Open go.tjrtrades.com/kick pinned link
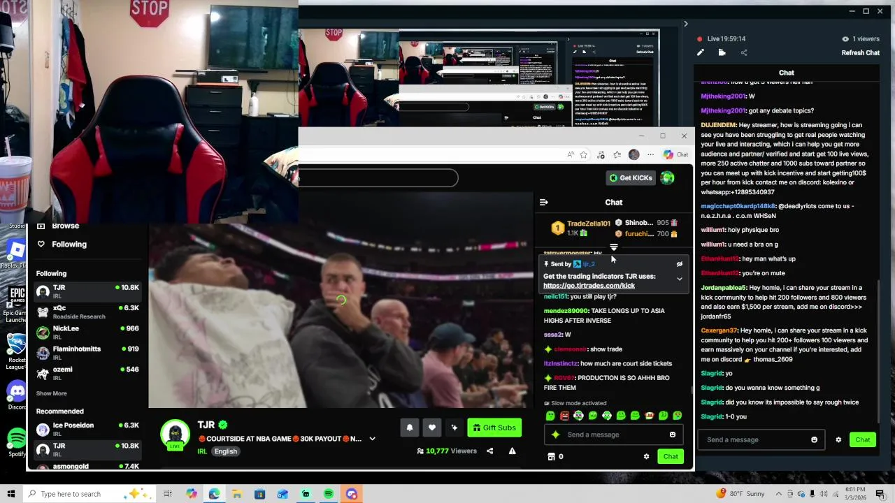The height and width of the screenshot is (503, 895). click(x=589, y=286)
